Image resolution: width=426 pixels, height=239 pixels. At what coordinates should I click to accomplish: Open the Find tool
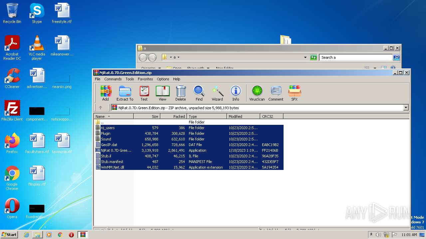tap(199, 93)
